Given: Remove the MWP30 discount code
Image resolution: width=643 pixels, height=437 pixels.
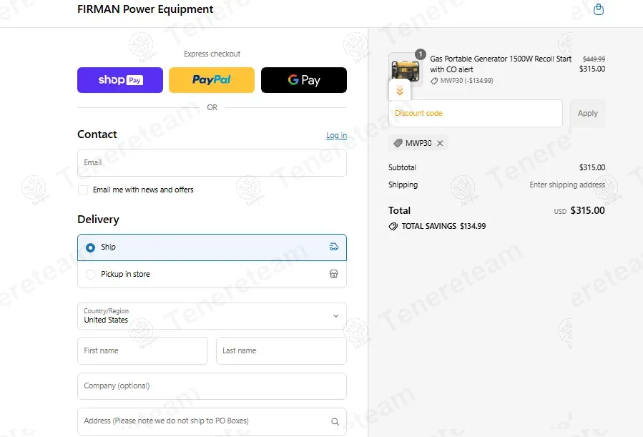Looking at the screenshot, I should 440,143.
